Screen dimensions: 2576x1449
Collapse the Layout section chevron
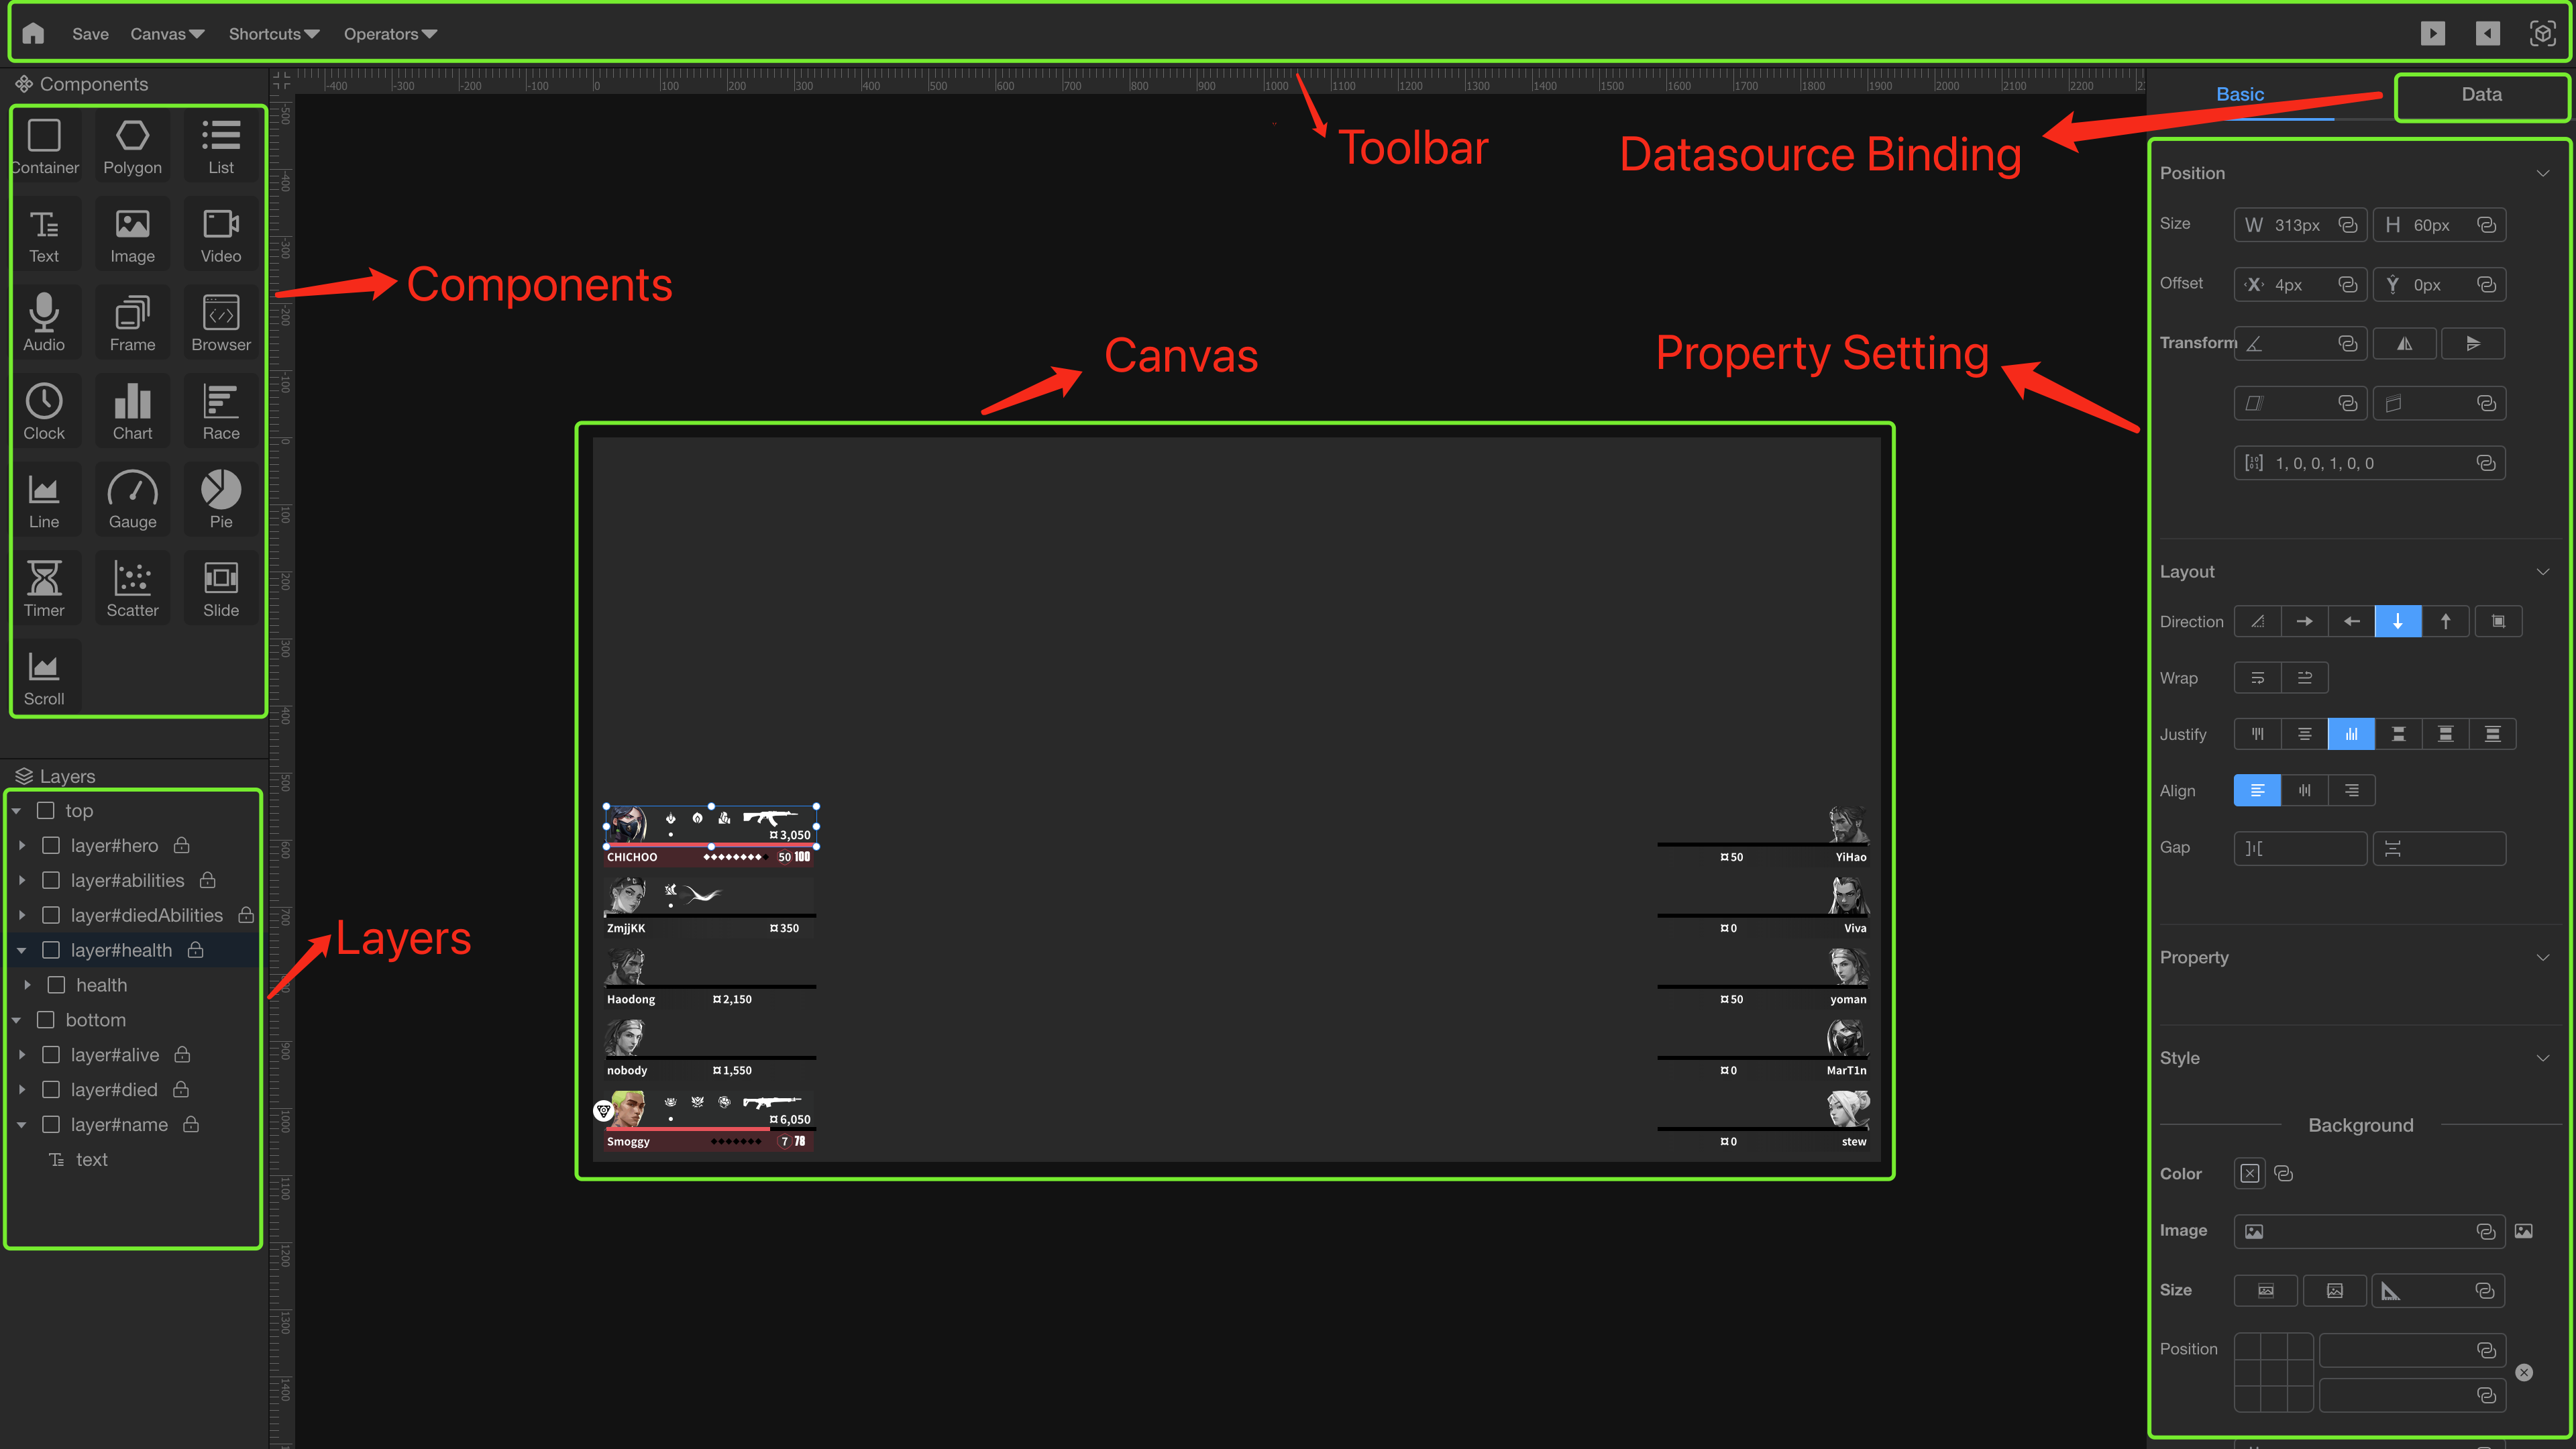pos(2542,572)
